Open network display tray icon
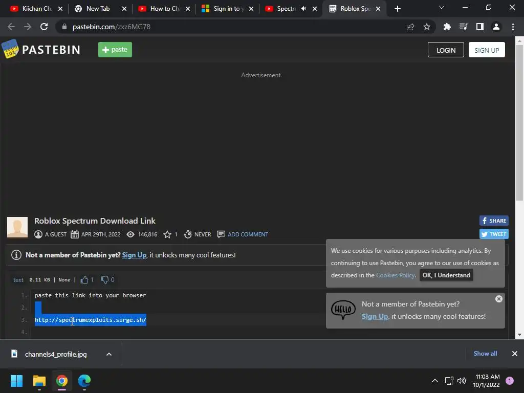524x393 pixels. coord(449,381)
